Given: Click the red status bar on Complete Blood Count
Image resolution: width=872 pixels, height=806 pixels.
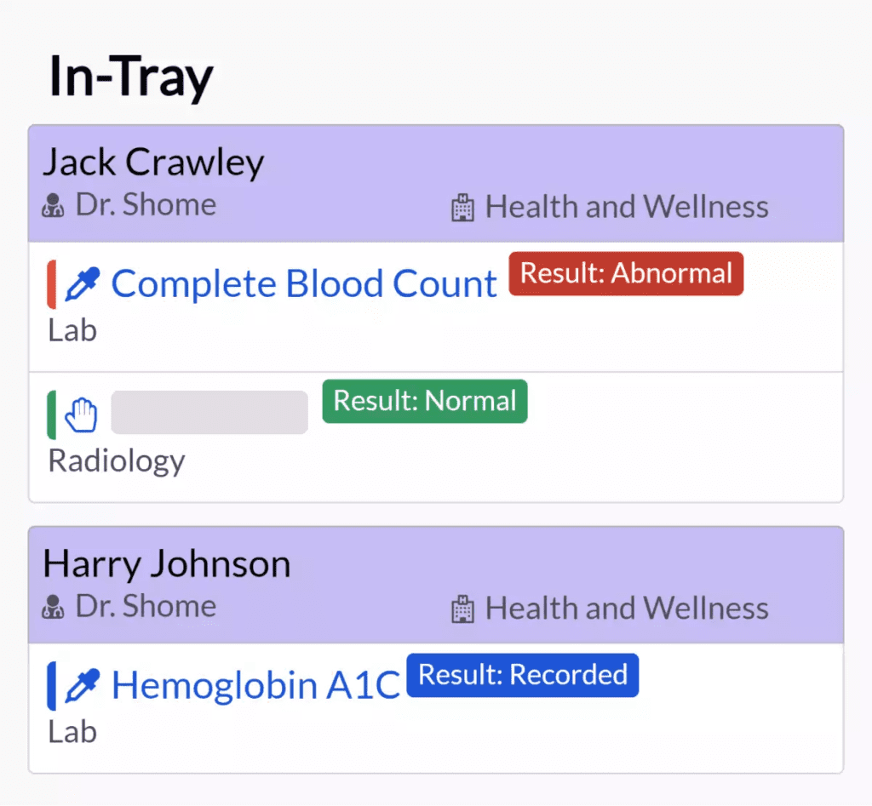Looking at the screenshot, I should click(51, 284).
